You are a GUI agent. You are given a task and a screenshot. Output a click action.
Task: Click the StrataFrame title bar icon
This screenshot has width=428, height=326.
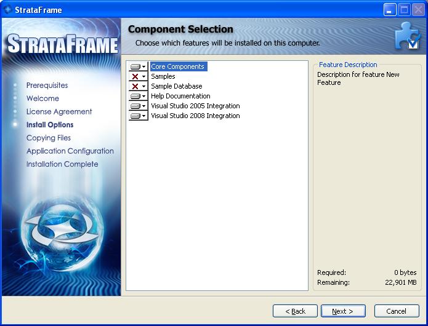coord(8,10)
